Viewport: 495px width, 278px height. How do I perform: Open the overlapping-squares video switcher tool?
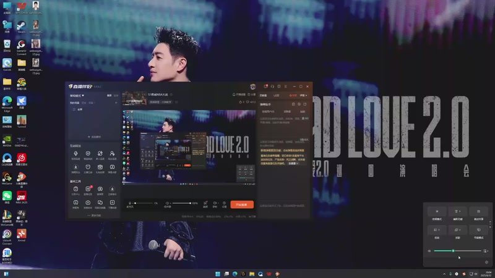pos(100,204)
